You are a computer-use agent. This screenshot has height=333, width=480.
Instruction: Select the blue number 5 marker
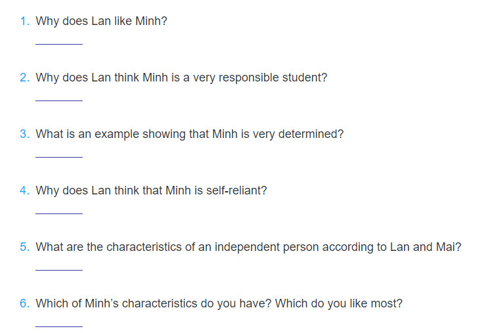point(24,247)
